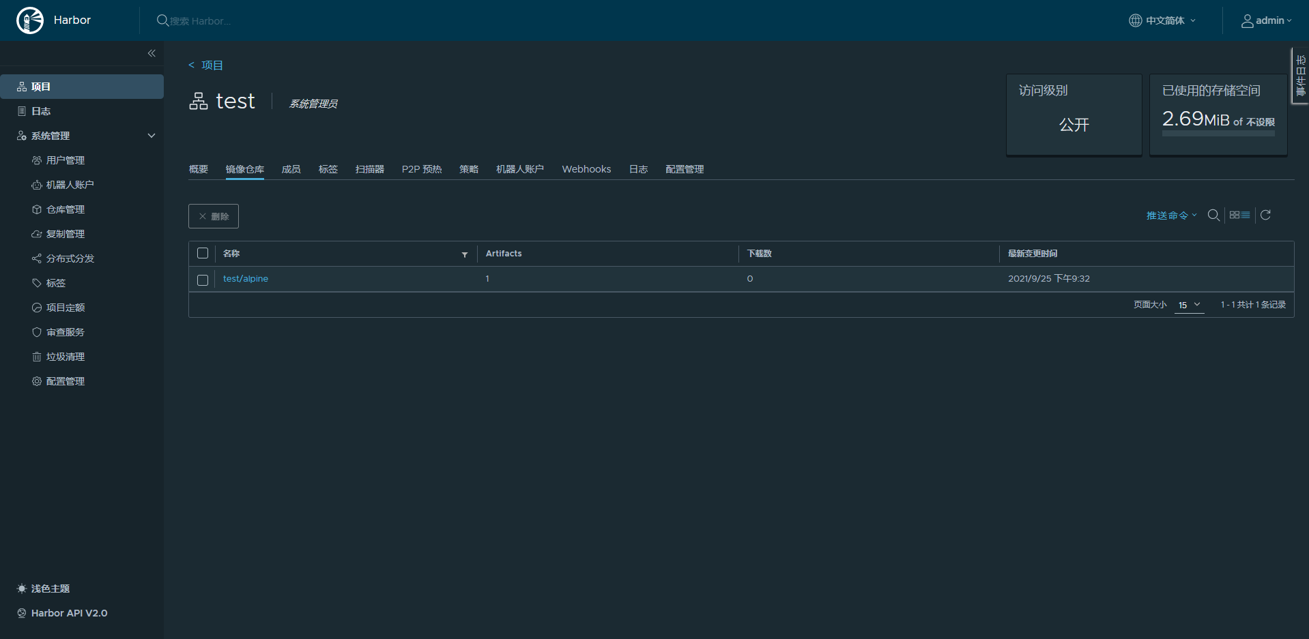Viewport: 1309px width, 639px height.
Task: Click the test project icon
Action: (x=199, y=101)
